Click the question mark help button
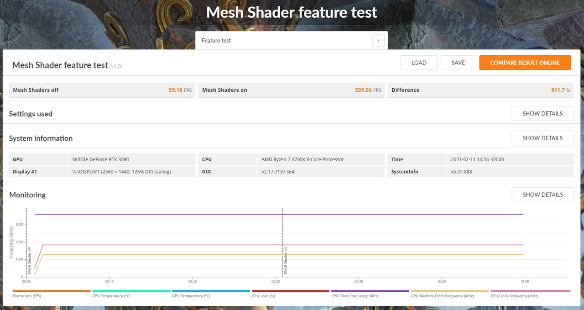The image size is (584, 310). click(378, 41)
